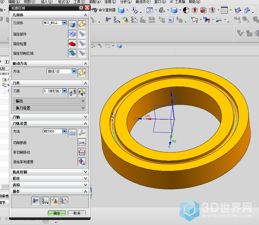Open the 分析(L) menu
Screen dimensions: 259x225
[x=126, y=2]
